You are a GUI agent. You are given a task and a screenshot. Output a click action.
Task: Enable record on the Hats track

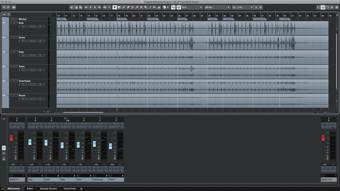click(21, 55)
